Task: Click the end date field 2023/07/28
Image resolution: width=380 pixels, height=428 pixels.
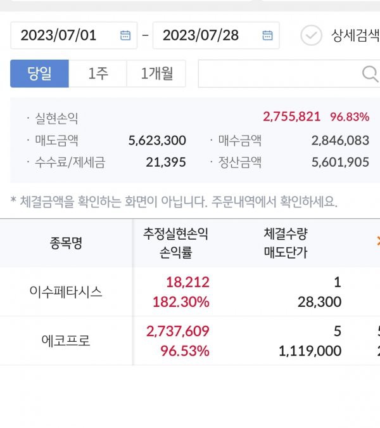Action: [x=201, y=36]
